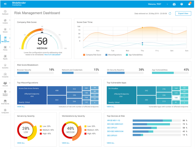Open device HR-SE-MD-1-10
Screen dimensions: 195x149
point(114,120)
